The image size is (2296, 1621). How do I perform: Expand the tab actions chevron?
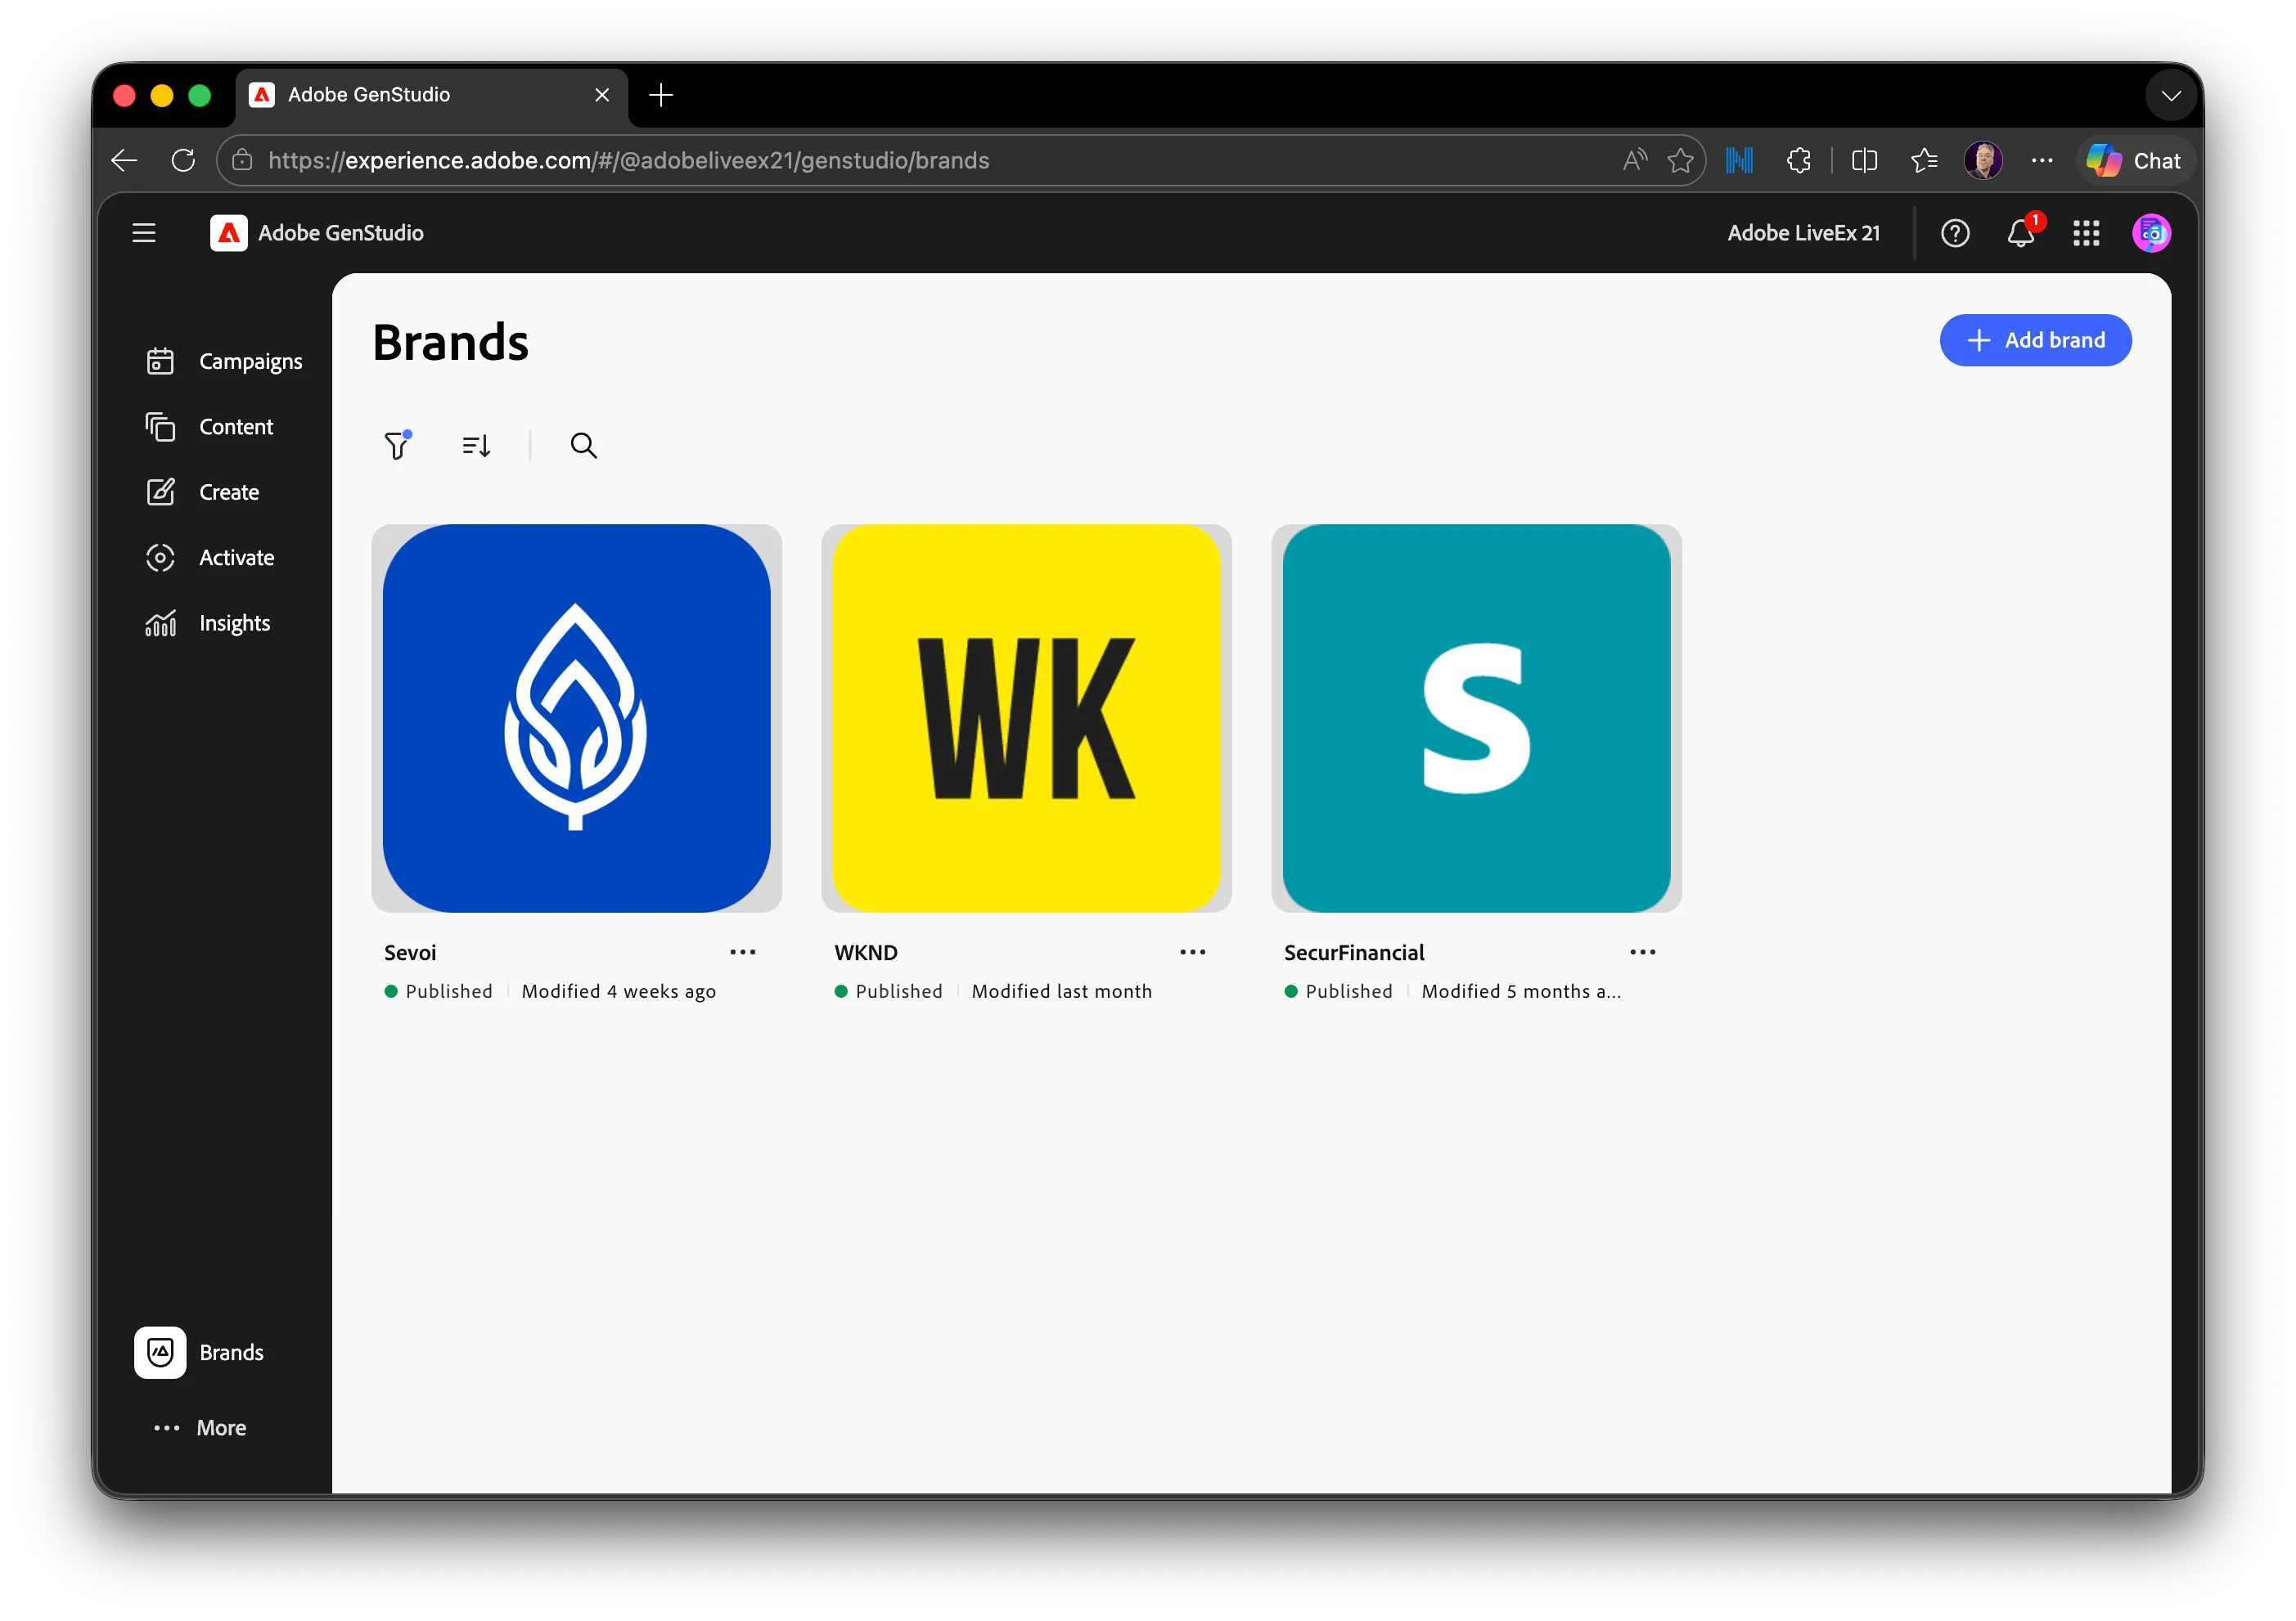pyautogui.click(x=2170, y=96)
